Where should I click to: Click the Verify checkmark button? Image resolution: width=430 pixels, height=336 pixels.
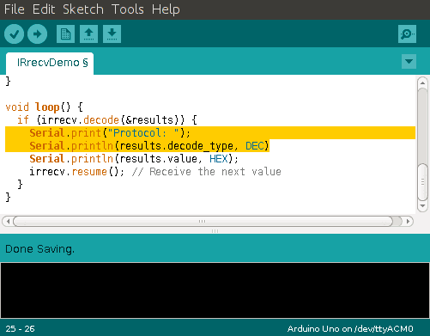(x=14, y=34)
